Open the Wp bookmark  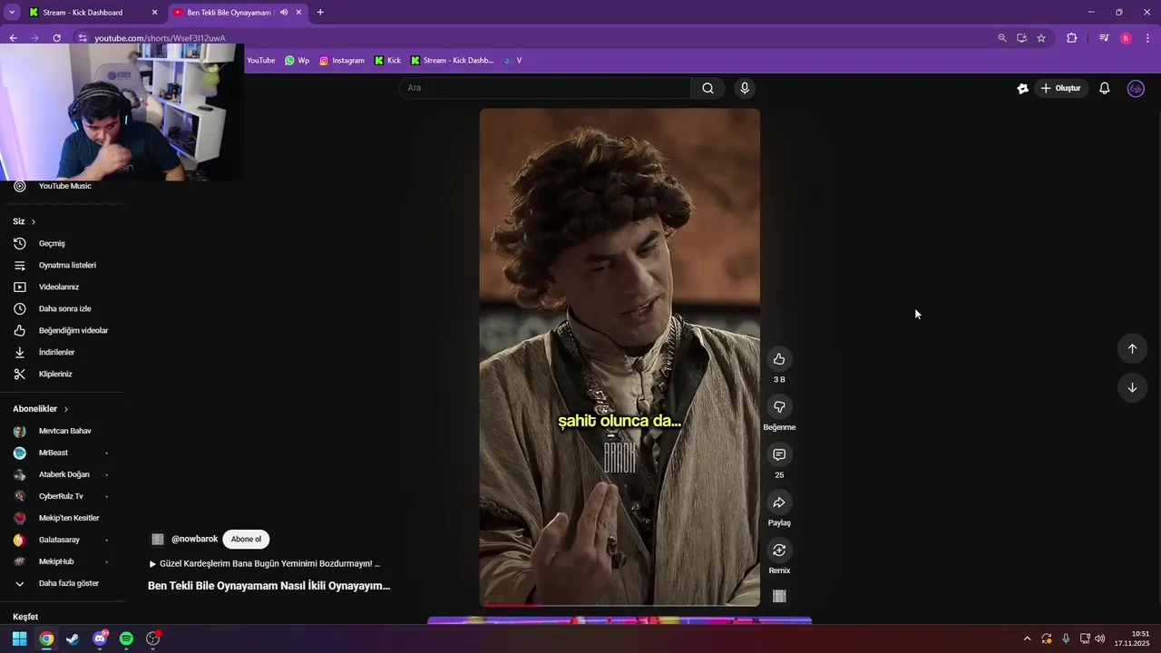pyautogui.click(x=297, y=61)
